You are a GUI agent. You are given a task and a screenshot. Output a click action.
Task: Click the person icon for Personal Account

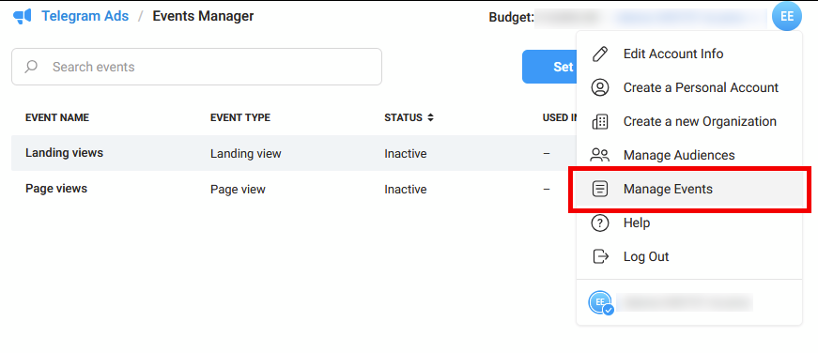pyautogui.click(x=600, y=87)
